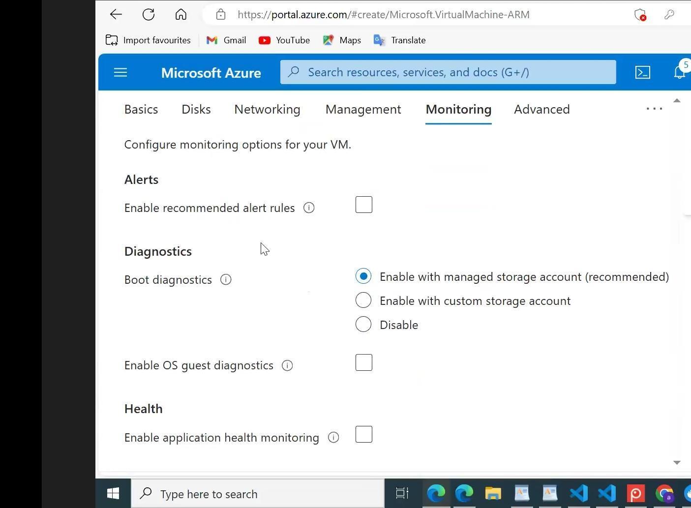691x508 pixels.
Task: Click 'Configure monitoring options for your VM.' text
Action: click(x=238, y=145)
